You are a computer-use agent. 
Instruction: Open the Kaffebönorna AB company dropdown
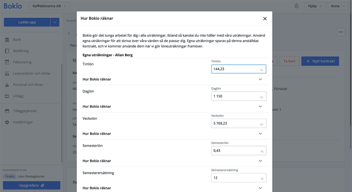click(x=50, y=6)
